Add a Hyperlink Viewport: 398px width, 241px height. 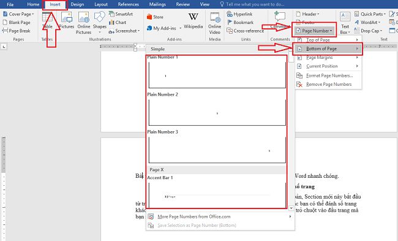(239, 14)
